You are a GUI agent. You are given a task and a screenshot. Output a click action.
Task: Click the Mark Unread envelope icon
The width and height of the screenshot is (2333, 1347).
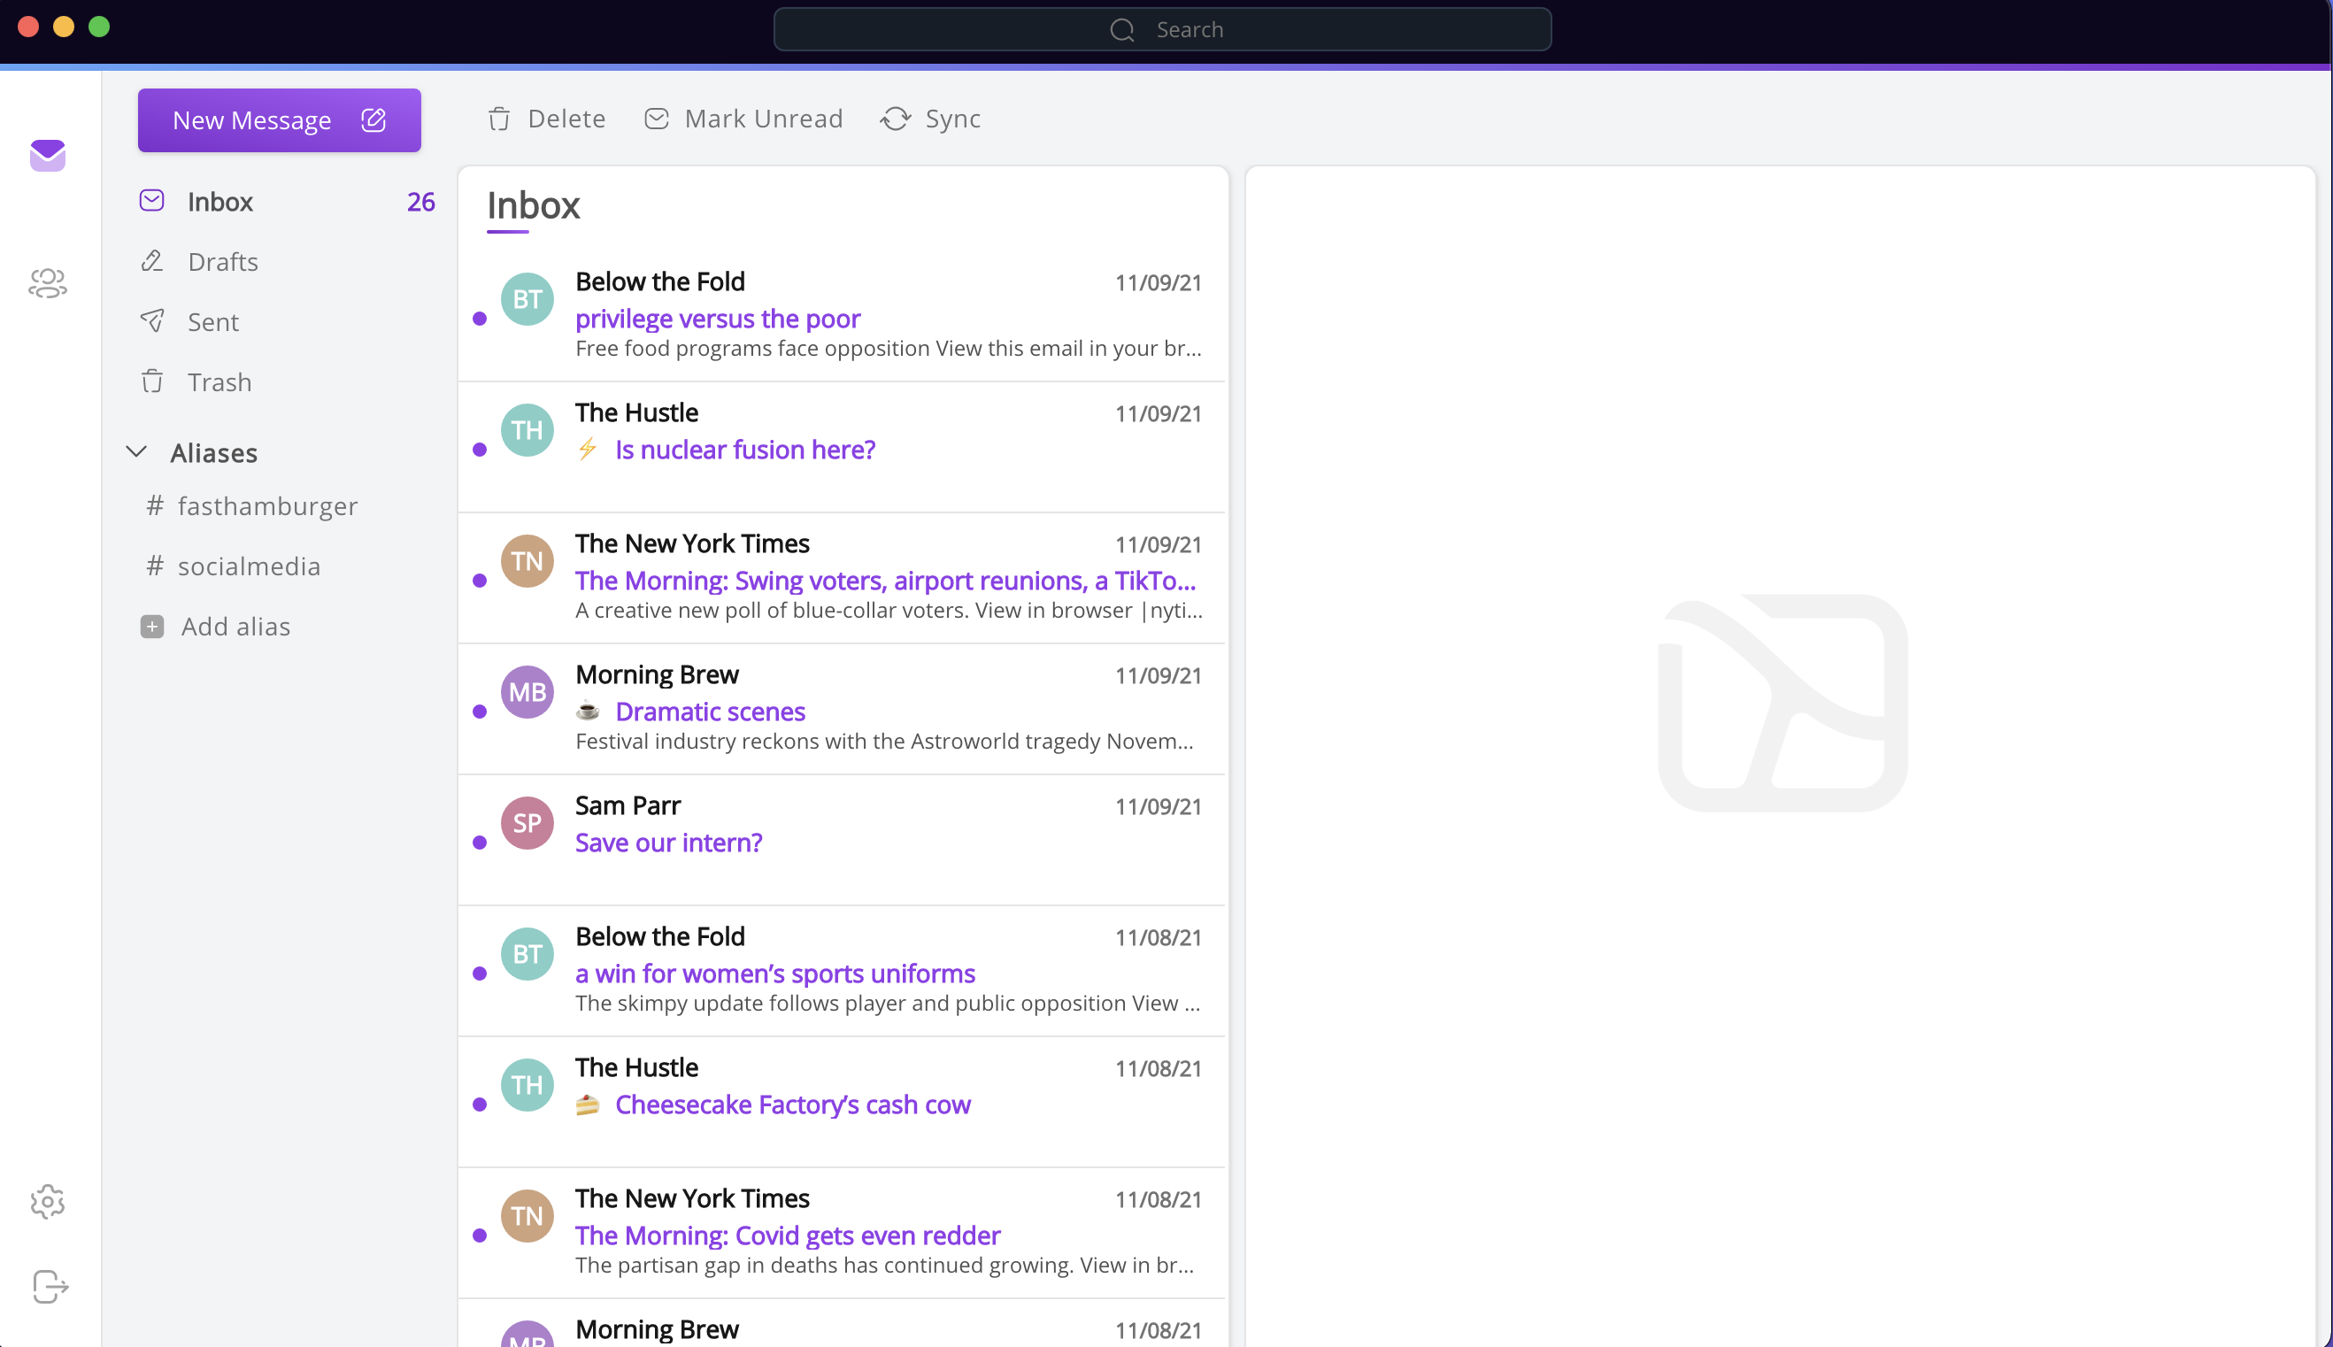pyautogui.click(x=656, y=119)
